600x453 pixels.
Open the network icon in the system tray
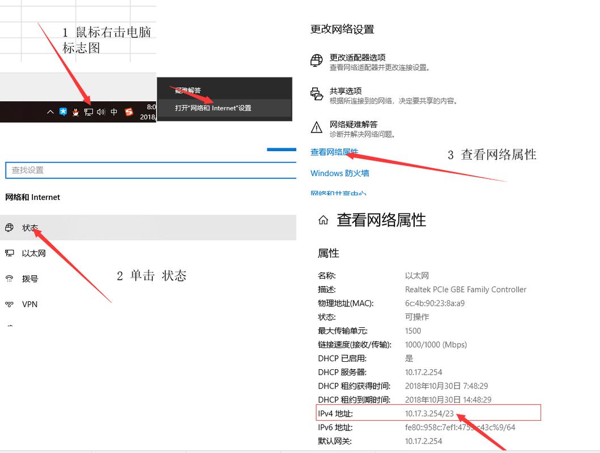pyautogui.click(x=88, y=112)
